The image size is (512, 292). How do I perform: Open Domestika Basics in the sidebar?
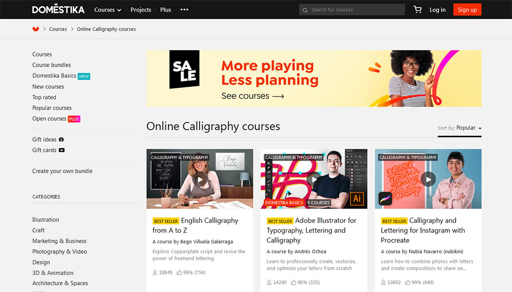(x=54, y=75)
